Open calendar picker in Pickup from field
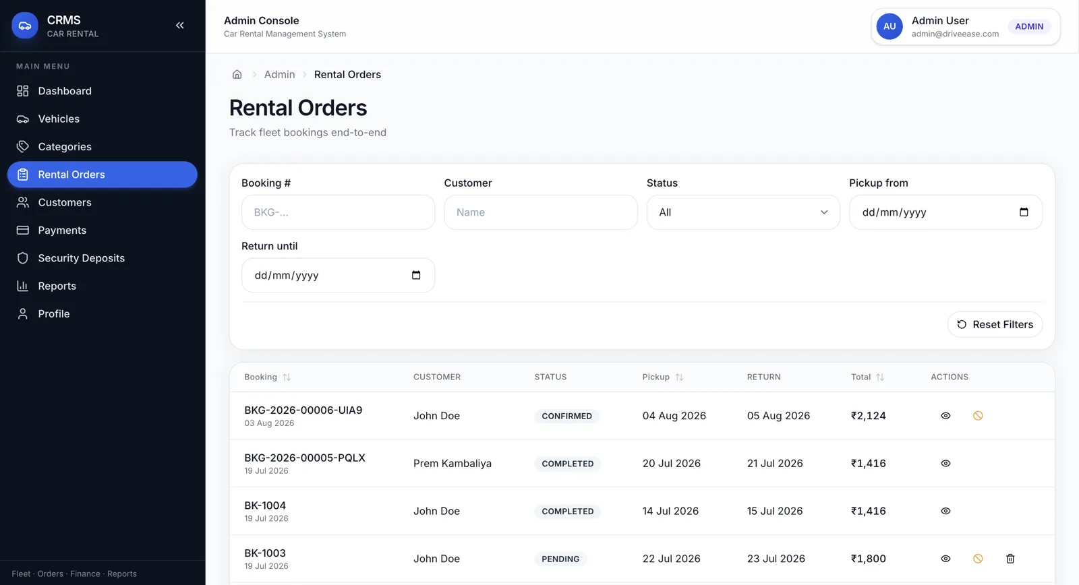Screen dimensions: 1079x585 1024,212
